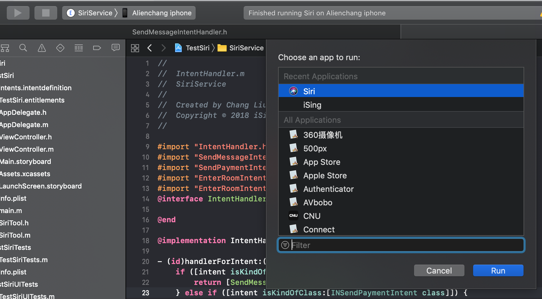Open LaunchScreen.storyboard in navigator
The image size is (542, 299).
[x=41, y=186]
